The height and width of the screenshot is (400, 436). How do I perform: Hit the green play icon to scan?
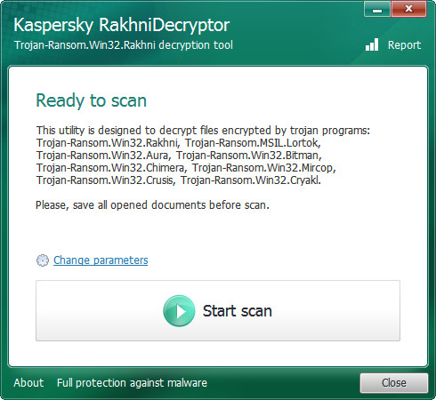point(179,311)
